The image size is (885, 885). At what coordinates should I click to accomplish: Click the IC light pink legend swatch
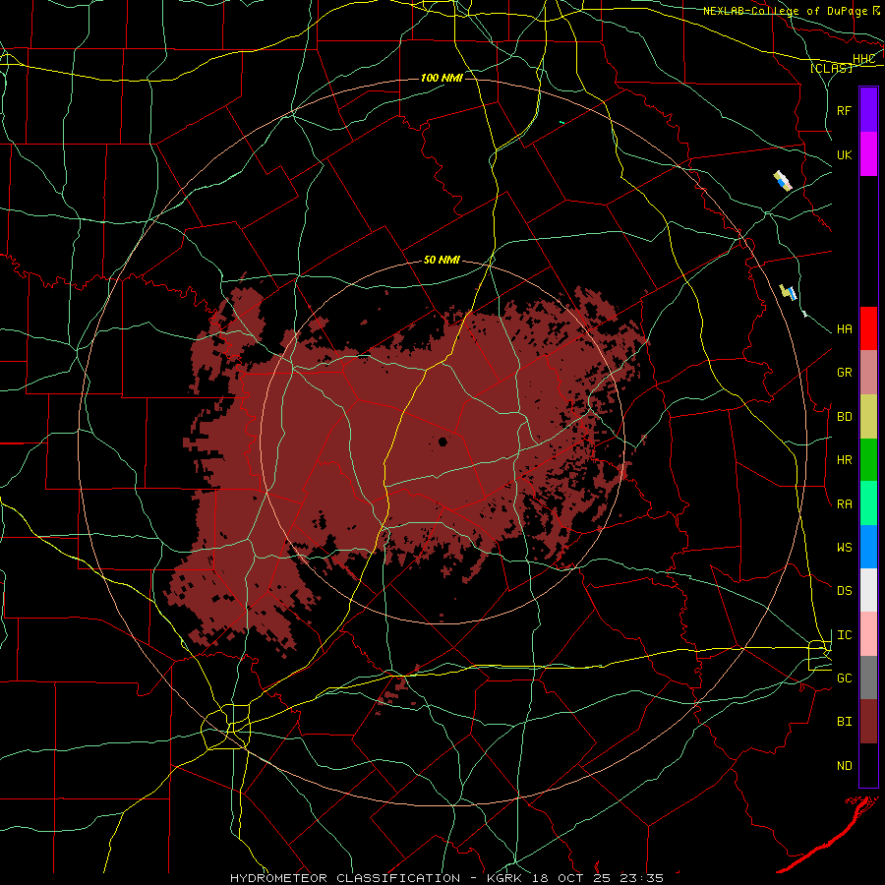pyautogui.click(x=868, y=634)
